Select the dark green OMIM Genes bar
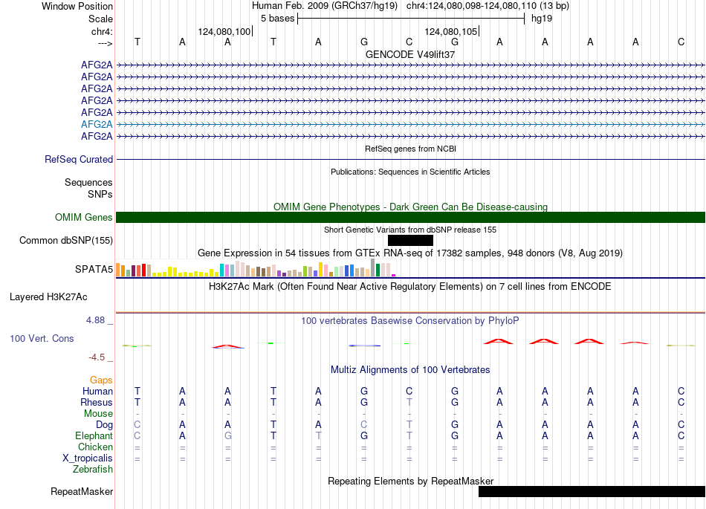This screenshot has width=706, height=509. (x=410, y=218)
